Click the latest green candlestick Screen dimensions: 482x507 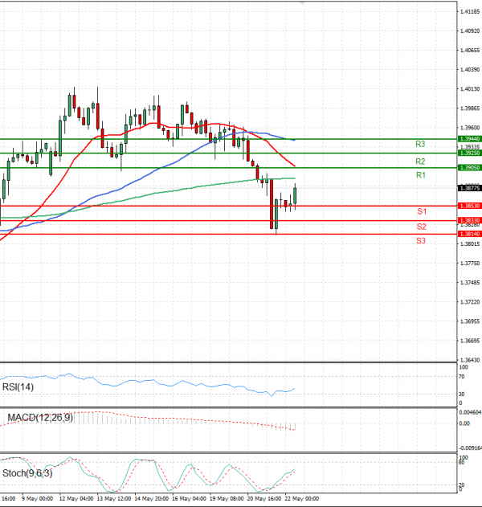click(295, 195)
